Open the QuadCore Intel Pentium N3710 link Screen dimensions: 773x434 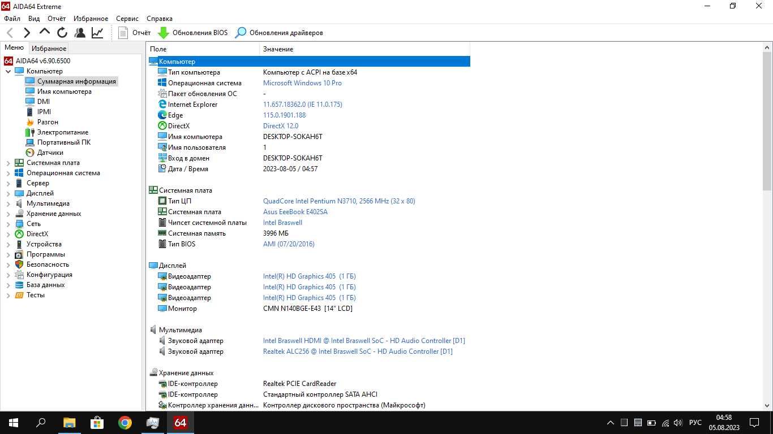[339, 201]
